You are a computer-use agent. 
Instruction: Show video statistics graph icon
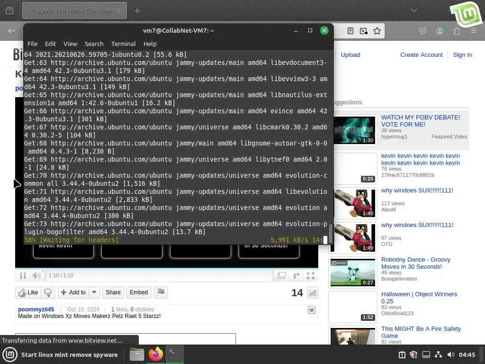313,293
